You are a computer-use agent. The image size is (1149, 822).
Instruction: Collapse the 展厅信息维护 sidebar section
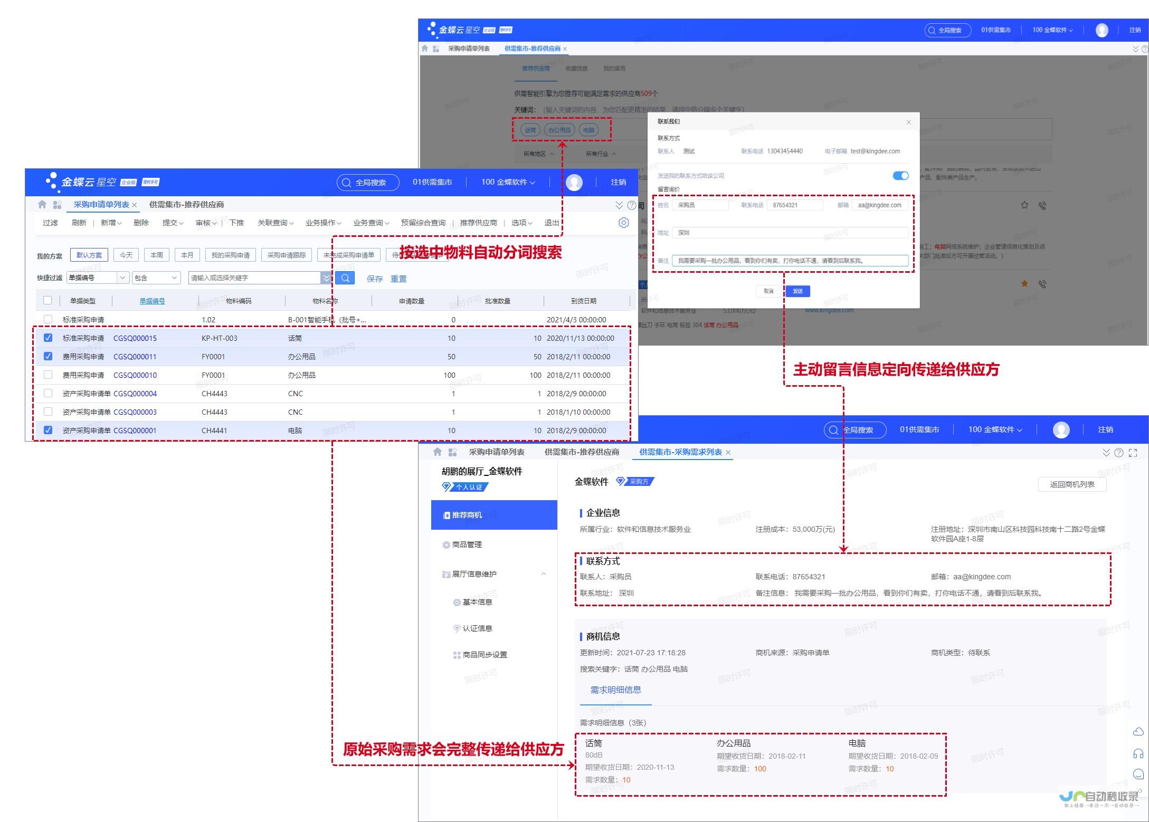543,574
